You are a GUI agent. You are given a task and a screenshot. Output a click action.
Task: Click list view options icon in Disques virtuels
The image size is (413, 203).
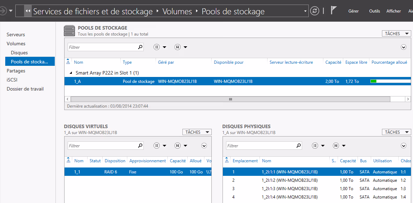(x=157, y=146)
